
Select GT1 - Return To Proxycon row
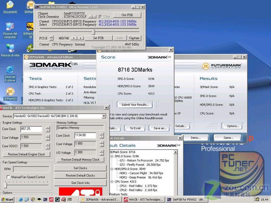pyautogui.click(x=144, y=160)
